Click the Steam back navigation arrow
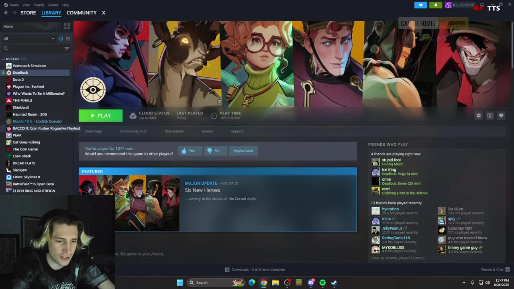514x289 pixels. click(6, 13)
